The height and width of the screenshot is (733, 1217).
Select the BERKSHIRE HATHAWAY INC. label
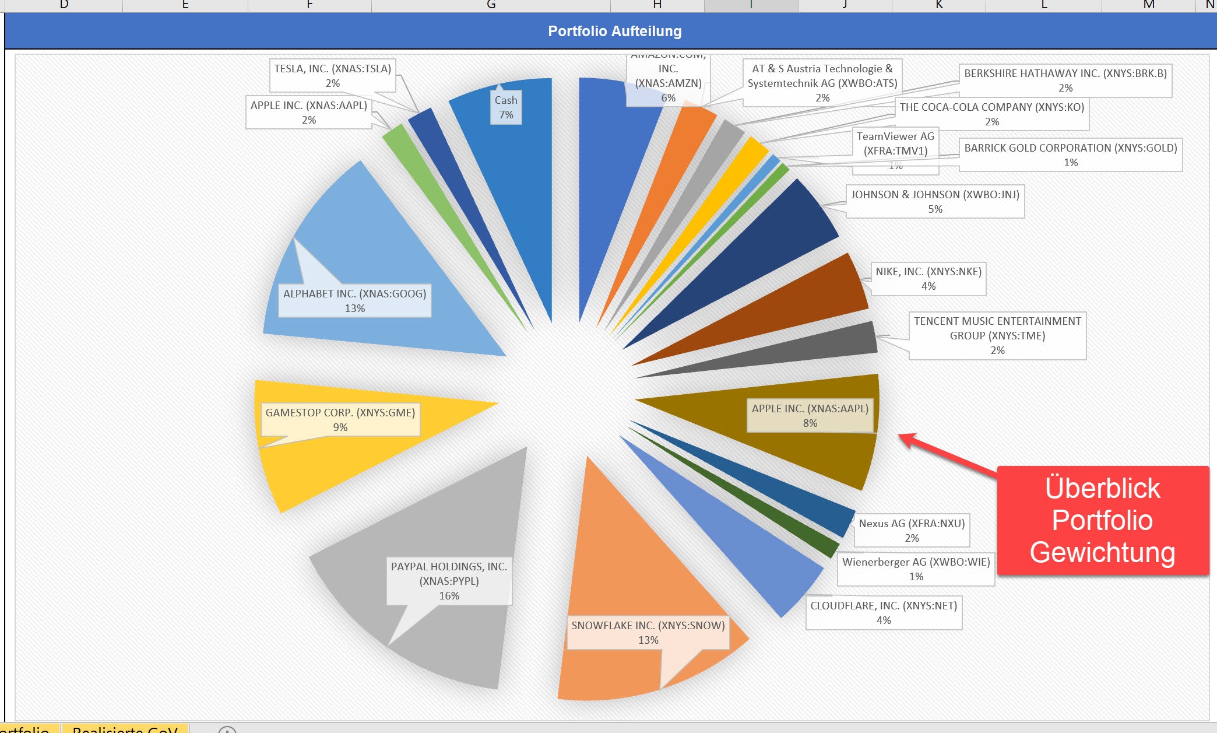click(x=1065, y=80)
